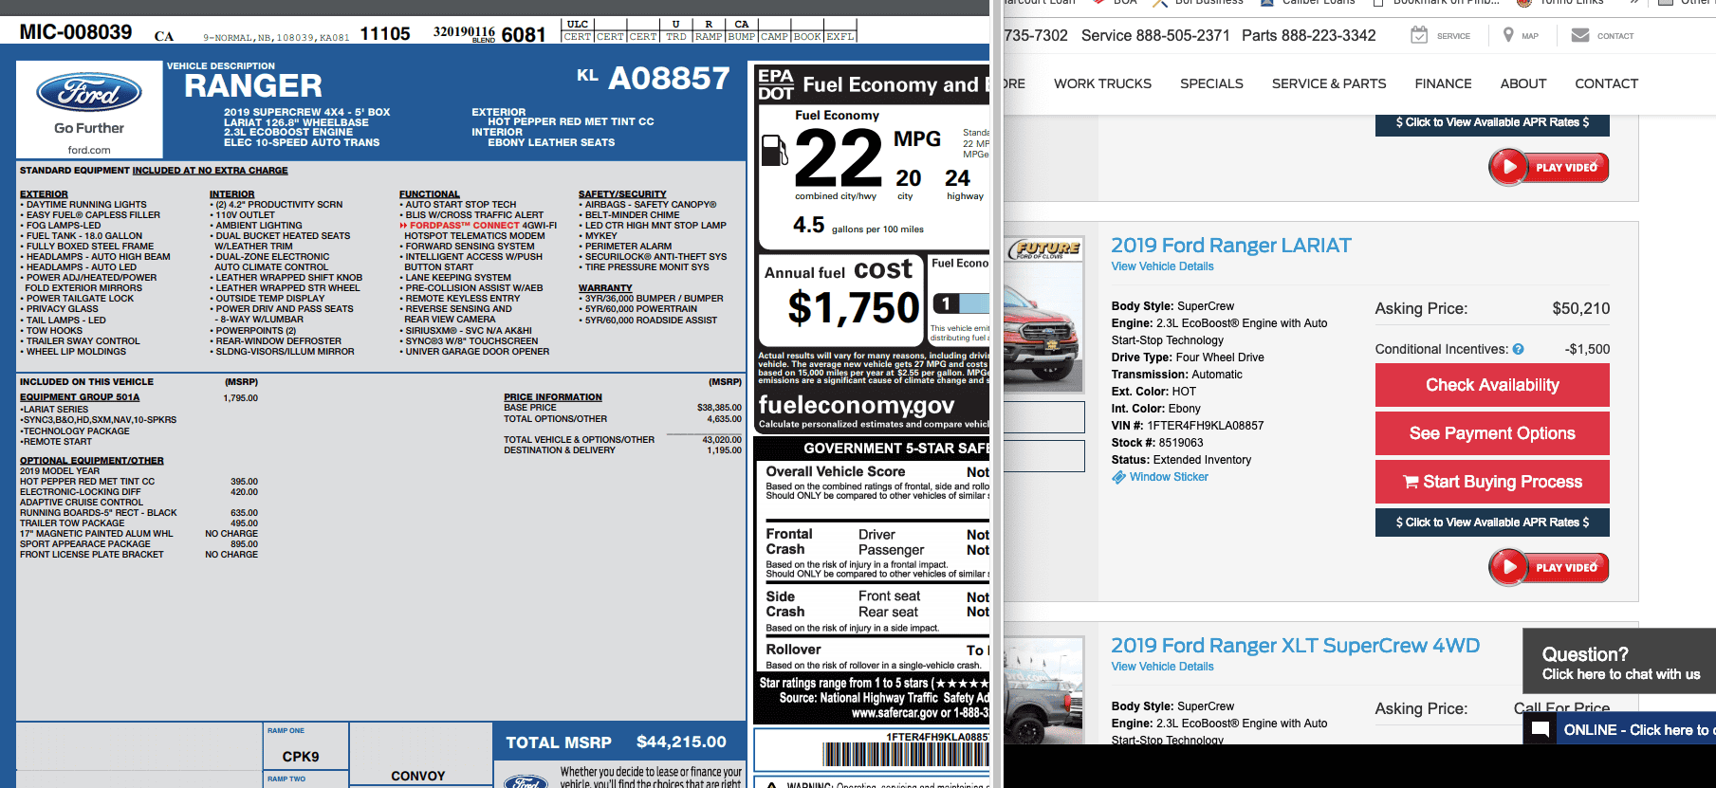Viewport: 1716px width, 788px height.
Task: Click the Service 888-505-2371 phone number
Action: pos(1155,36)
